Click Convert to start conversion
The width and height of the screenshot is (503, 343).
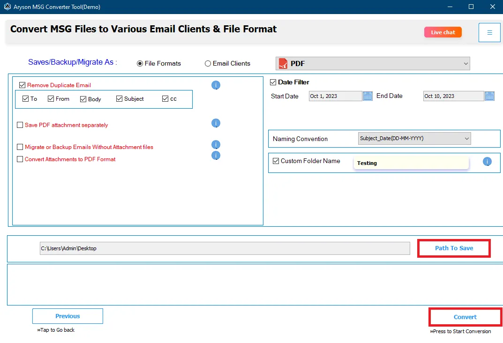pyautogui.click(x=465, y=317)
